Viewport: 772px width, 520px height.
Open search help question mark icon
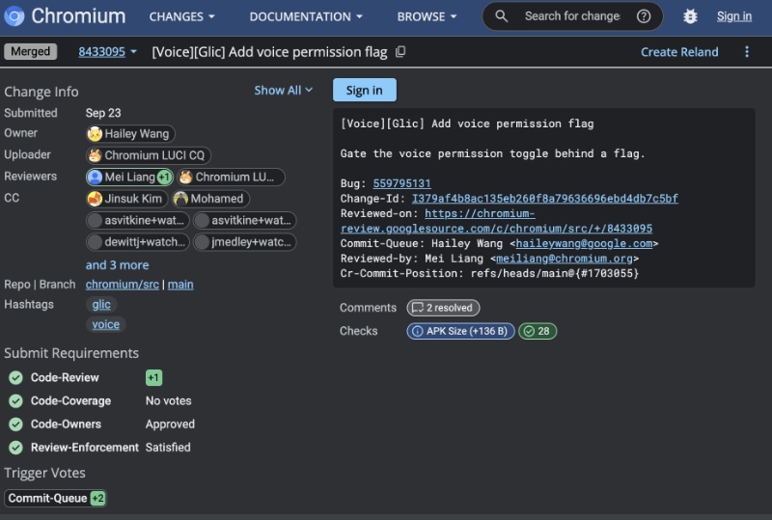pyautogui.click(x=644, y=16)
